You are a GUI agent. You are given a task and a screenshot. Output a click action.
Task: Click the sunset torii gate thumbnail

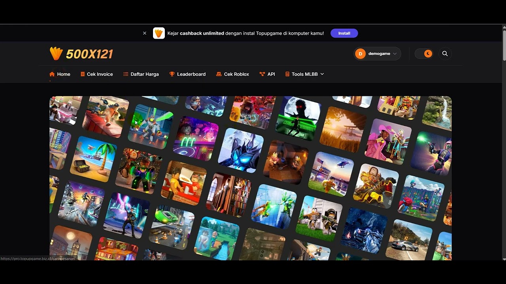pos(343,130)
